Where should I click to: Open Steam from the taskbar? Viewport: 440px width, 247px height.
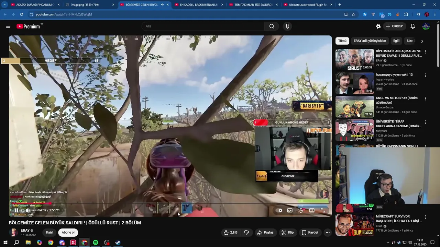(x=118, y=243)
